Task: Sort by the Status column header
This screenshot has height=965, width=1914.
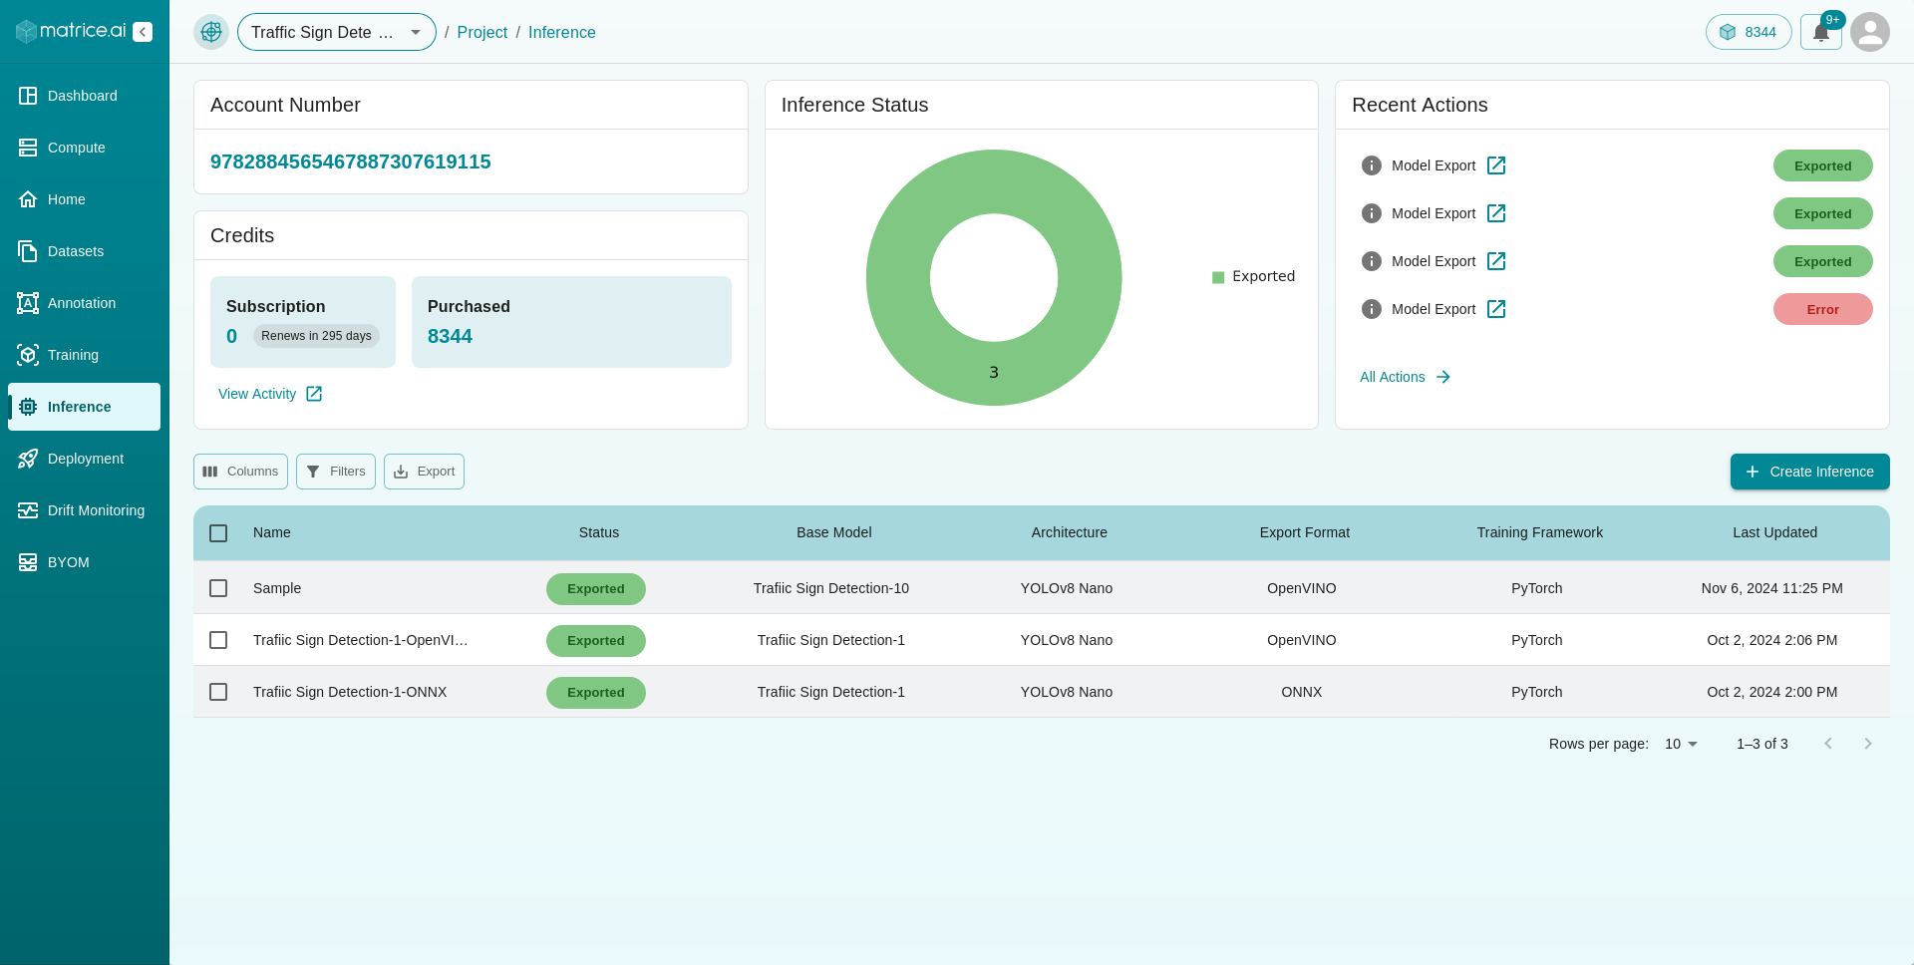Action: [599, 532]
